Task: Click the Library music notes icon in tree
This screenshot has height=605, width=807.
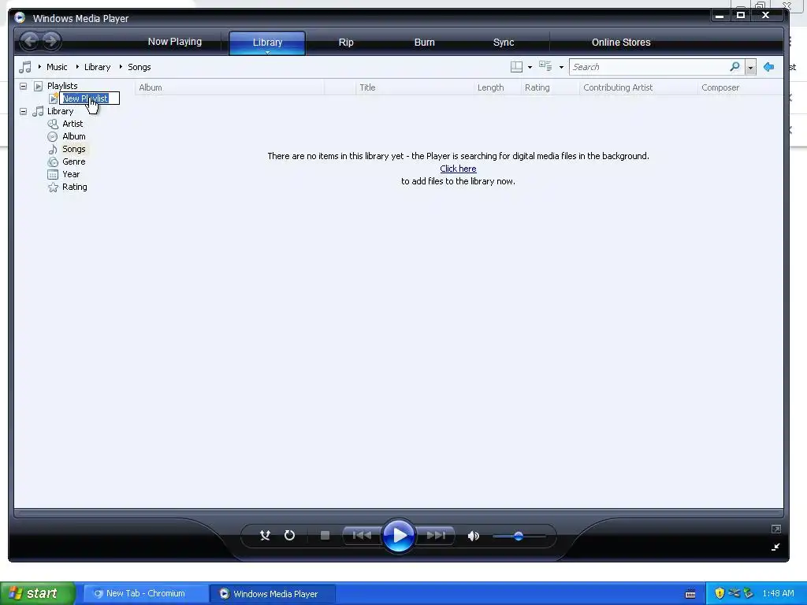Action: (38, 111)
